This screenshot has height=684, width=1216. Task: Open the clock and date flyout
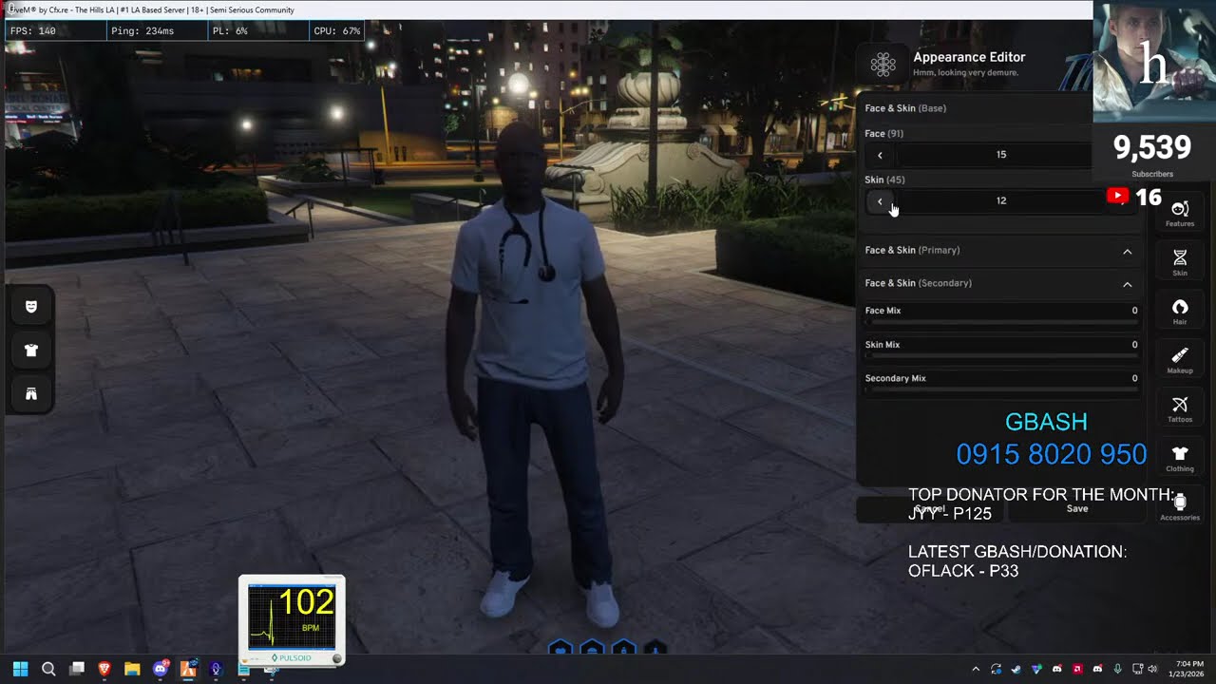point(1187,669)
